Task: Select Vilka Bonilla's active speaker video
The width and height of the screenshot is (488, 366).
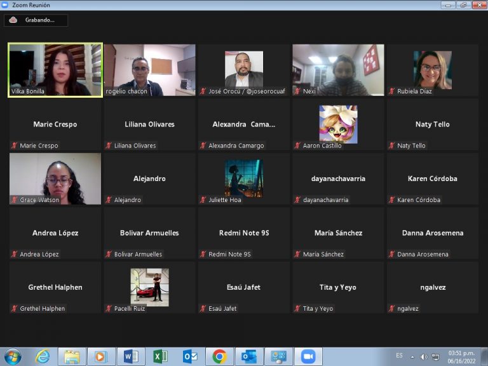Action: 55,70
